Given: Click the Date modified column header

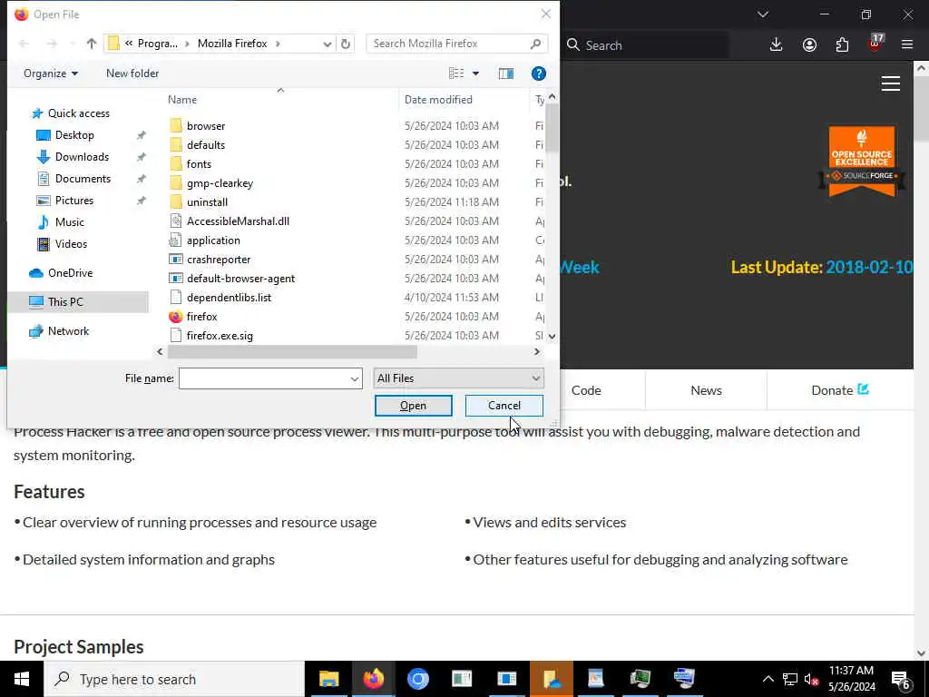Looking at the screenshot, I should pos(438,100).
